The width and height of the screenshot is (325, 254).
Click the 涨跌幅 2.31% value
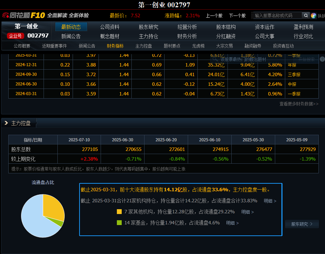click(x=193, y=16)
